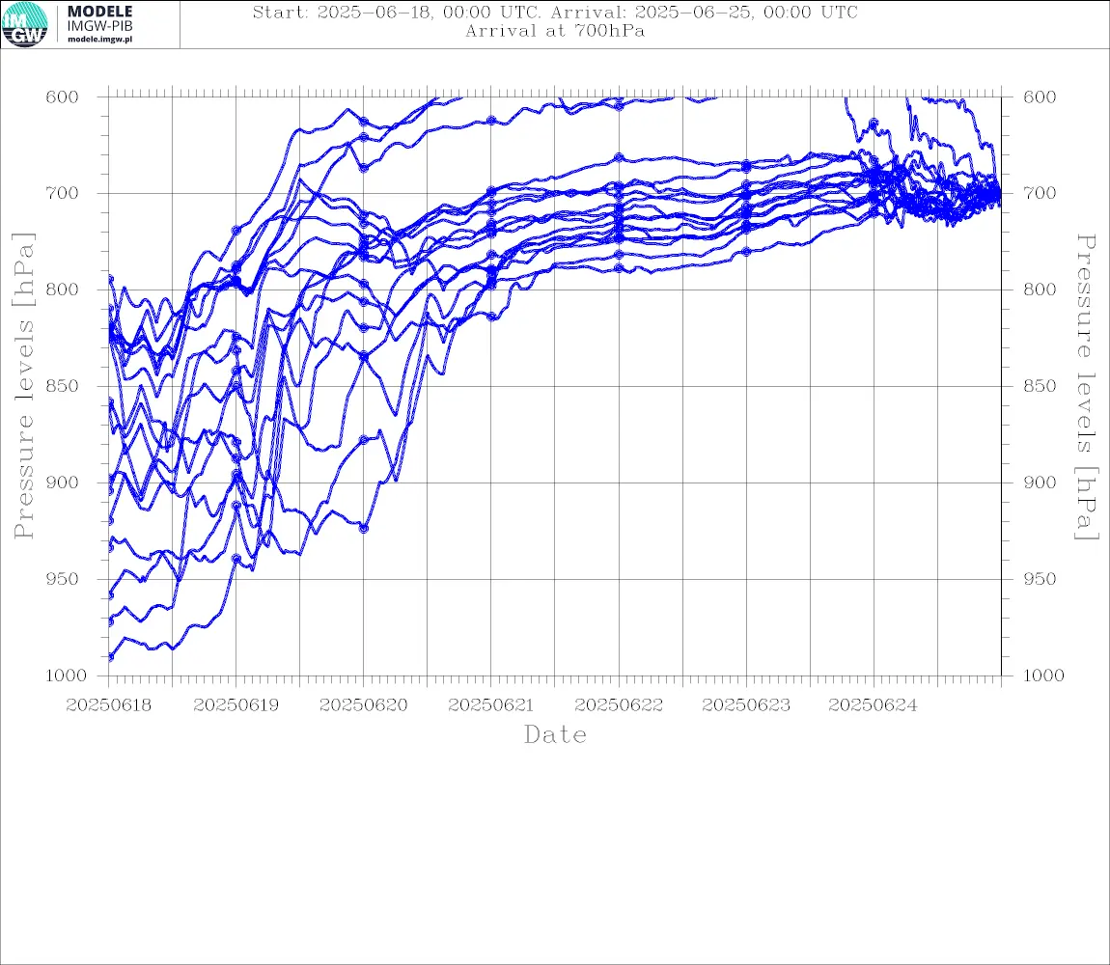Click the right axis 700 label

[x=1040, y=193]
